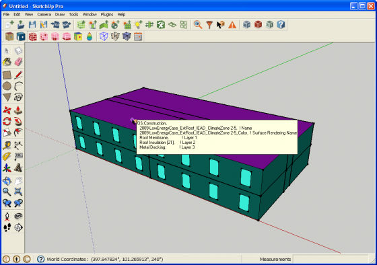Click the New Daylighting Control icon
The height and width of the screenshot is (265, 377).
115,25
